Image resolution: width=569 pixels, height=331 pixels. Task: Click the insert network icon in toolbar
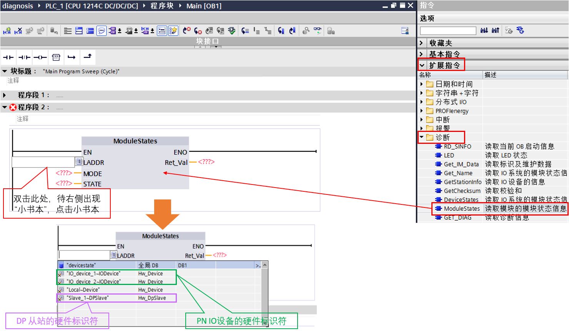(x=7, y=31)
